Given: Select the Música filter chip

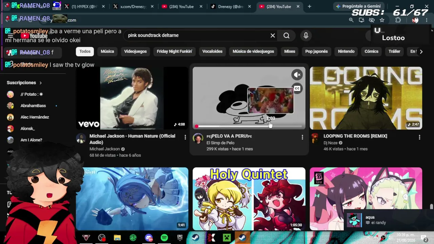Looking at the screenshot, I should [x=107, y=52].
